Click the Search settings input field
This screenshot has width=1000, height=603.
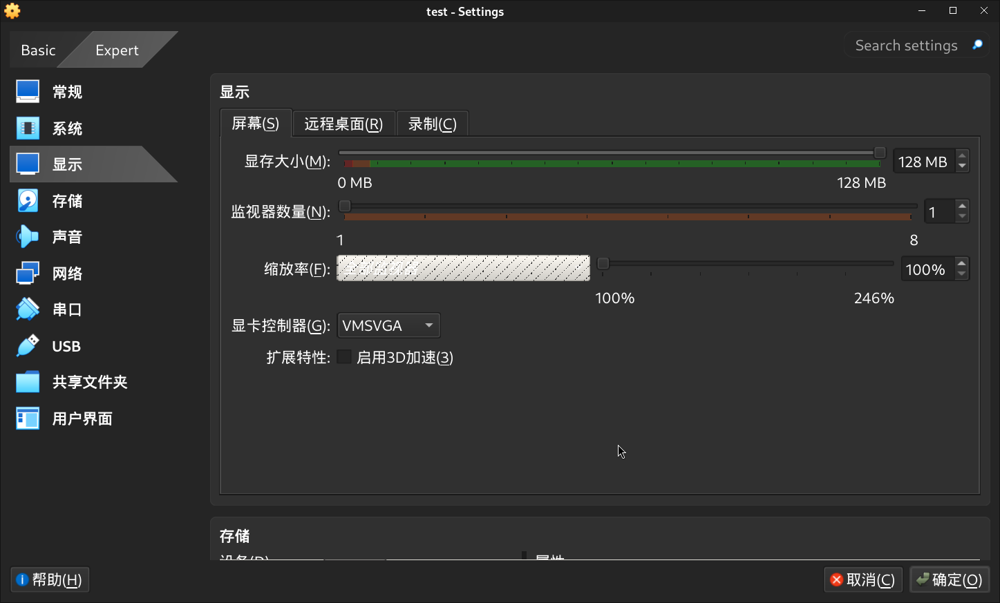point(906,46)
